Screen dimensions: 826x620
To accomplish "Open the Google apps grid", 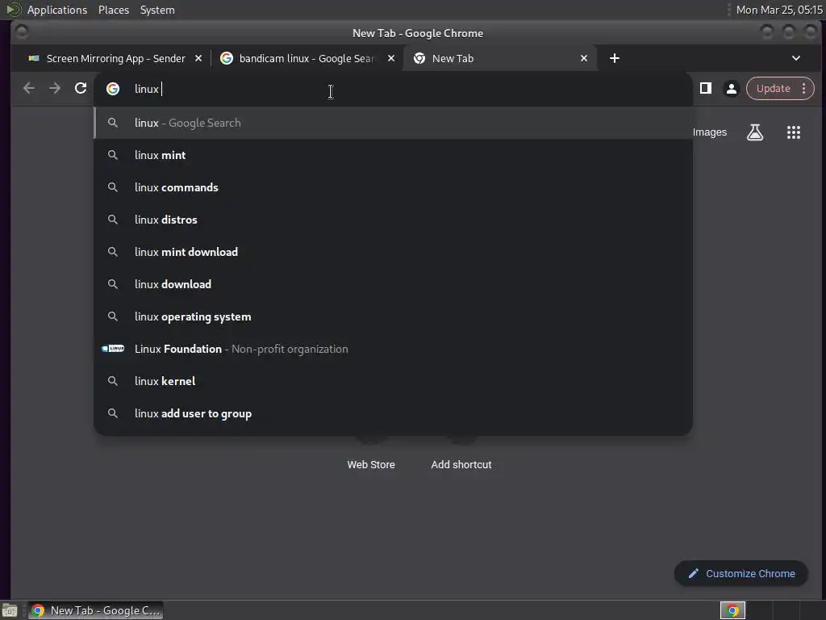I will click(x=794, y=132).
